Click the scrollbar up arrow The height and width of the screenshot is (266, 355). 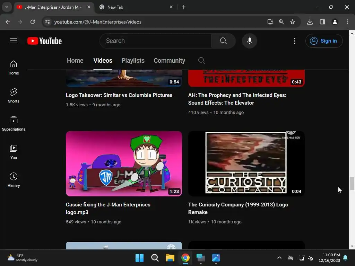click(x=352, y=33)
